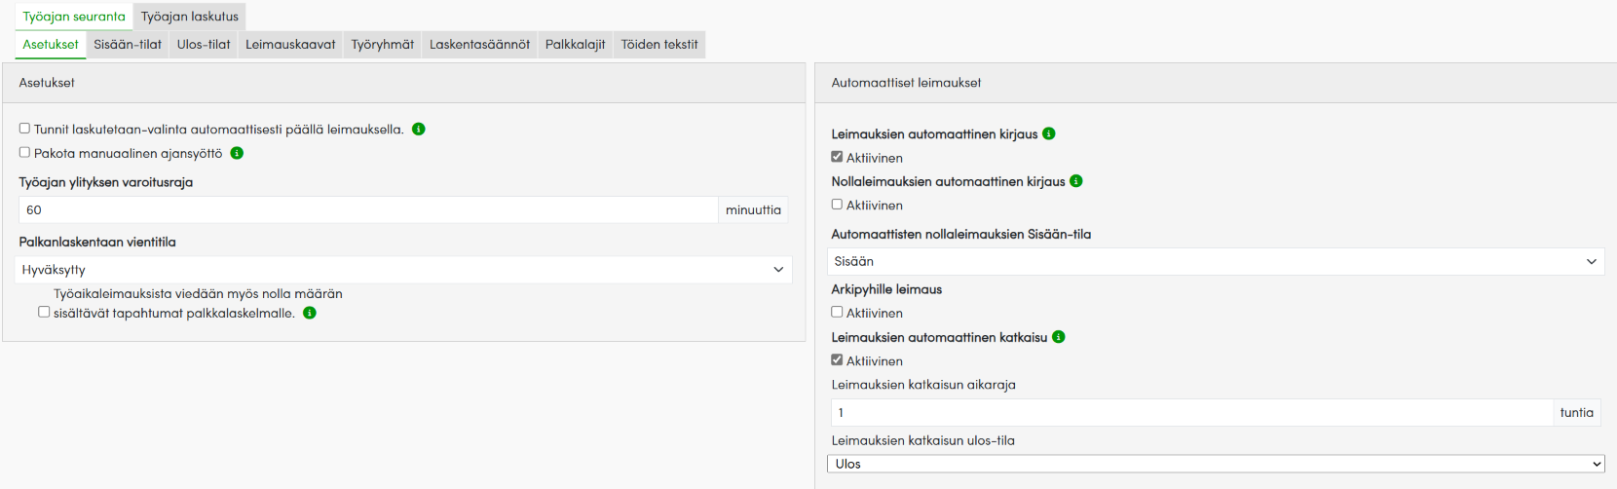This screenshot has width=1617, height=489.
Task: Switch to Työajan laskutus tab
Action: [x=189, y=17]
